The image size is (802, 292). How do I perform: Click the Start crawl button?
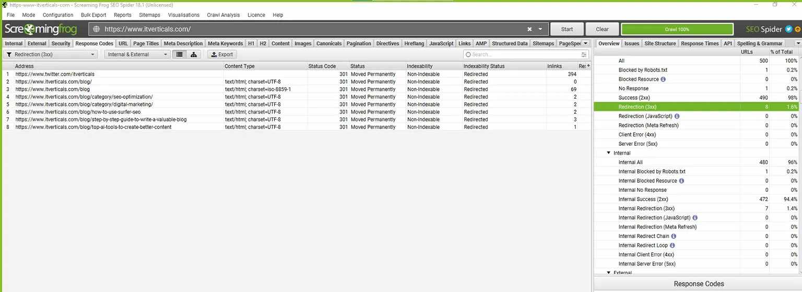click(567, 29)
